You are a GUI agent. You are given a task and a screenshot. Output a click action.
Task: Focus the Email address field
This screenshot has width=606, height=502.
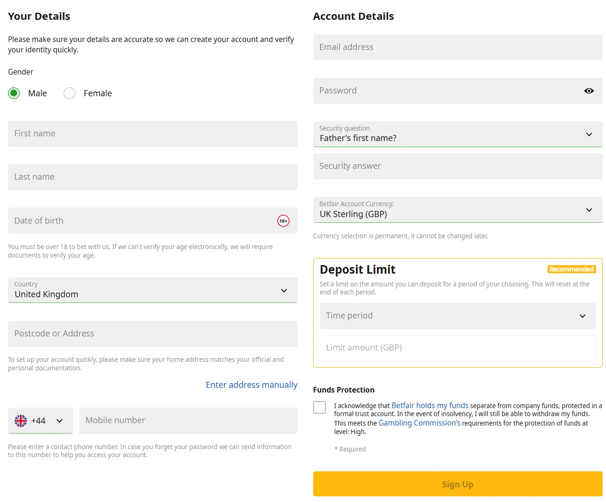point(458,47)
